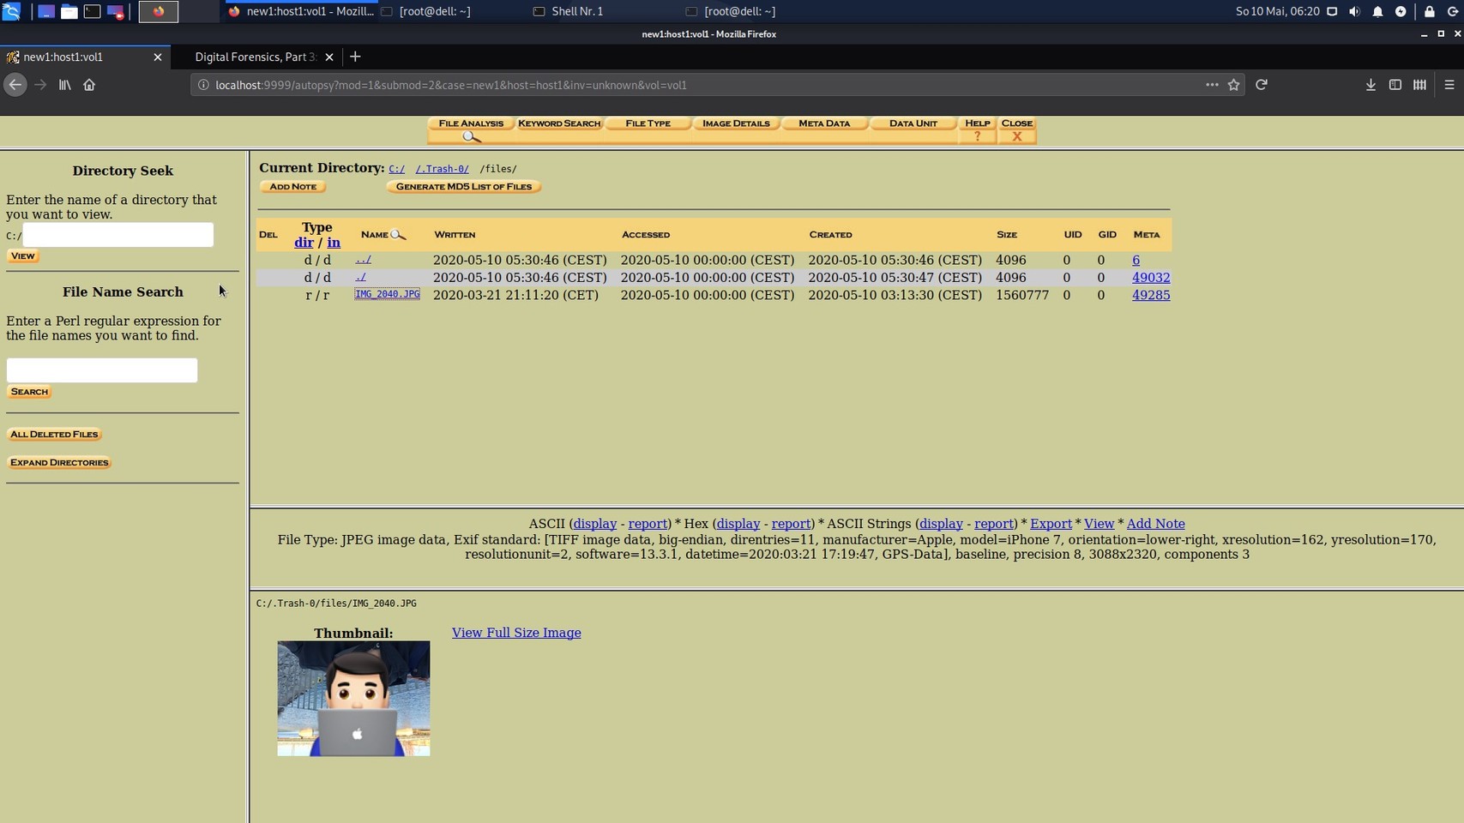Open the Firefox hamburger menu

[x=1449, y=85]
